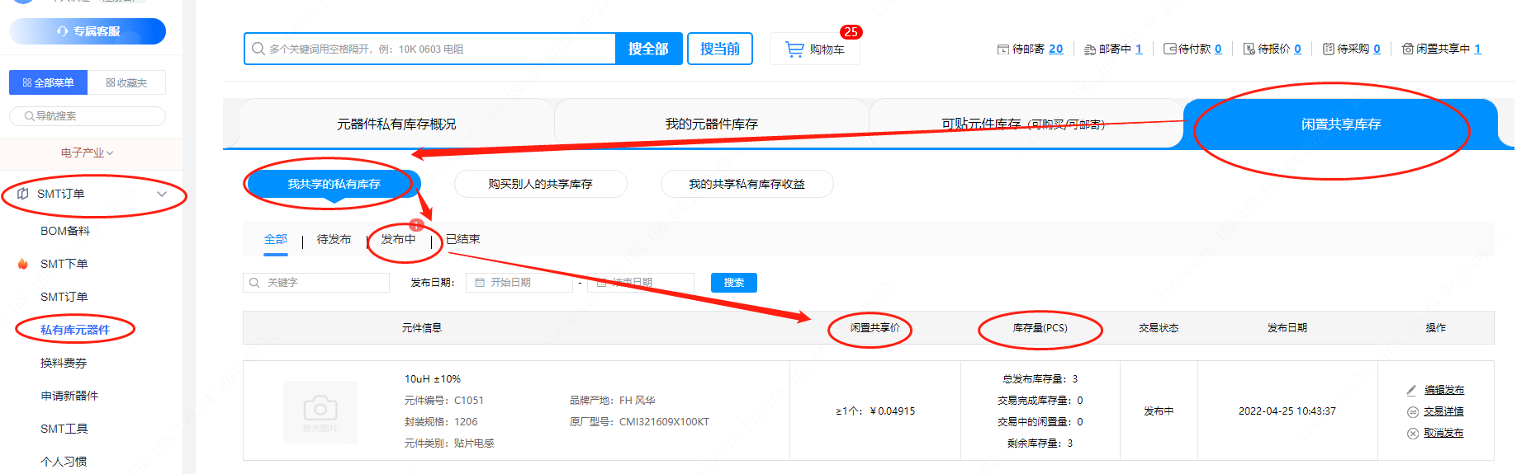Click the 待邮寄 status icon in header
1531x474 pixels.
pos(1002,49)
